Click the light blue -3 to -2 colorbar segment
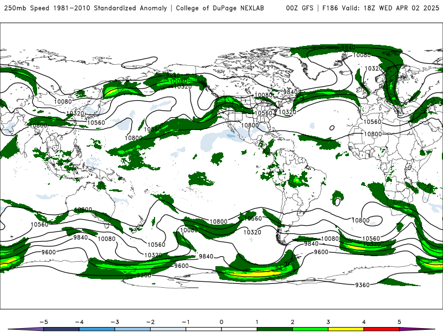 tap(132, 329)
